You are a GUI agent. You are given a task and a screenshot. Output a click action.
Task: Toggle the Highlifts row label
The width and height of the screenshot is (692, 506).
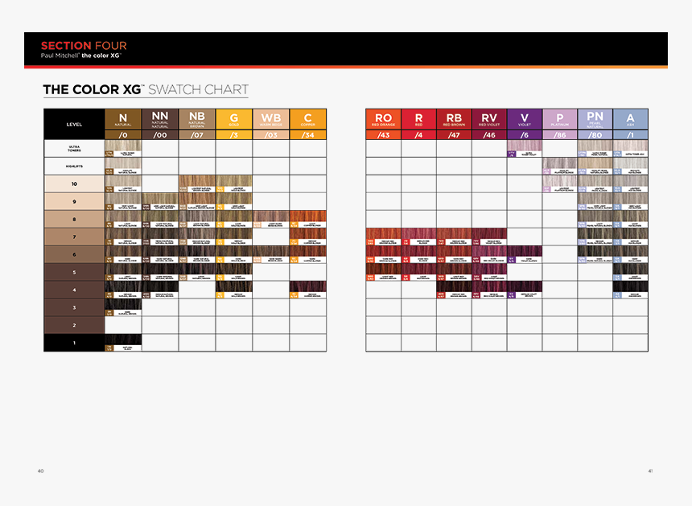tap(72, 166)
